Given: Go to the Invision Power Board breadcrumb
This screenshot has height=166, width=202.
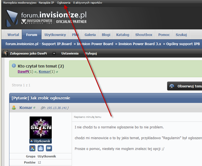Looking at the screenshot, I should click(95, 44).
